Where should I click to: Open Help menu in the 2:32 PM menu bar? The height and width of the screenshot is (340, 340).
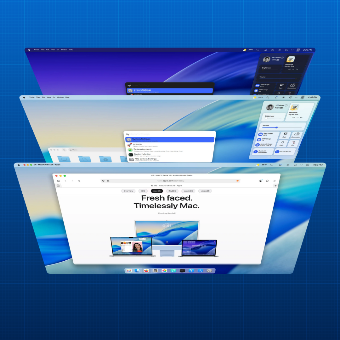click(x=71, y=50)
